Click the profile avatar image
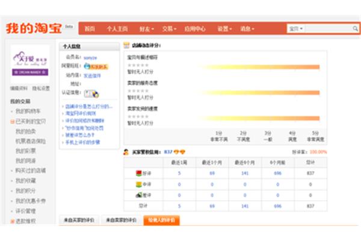361x241 pixels. [x=30, y=64]
